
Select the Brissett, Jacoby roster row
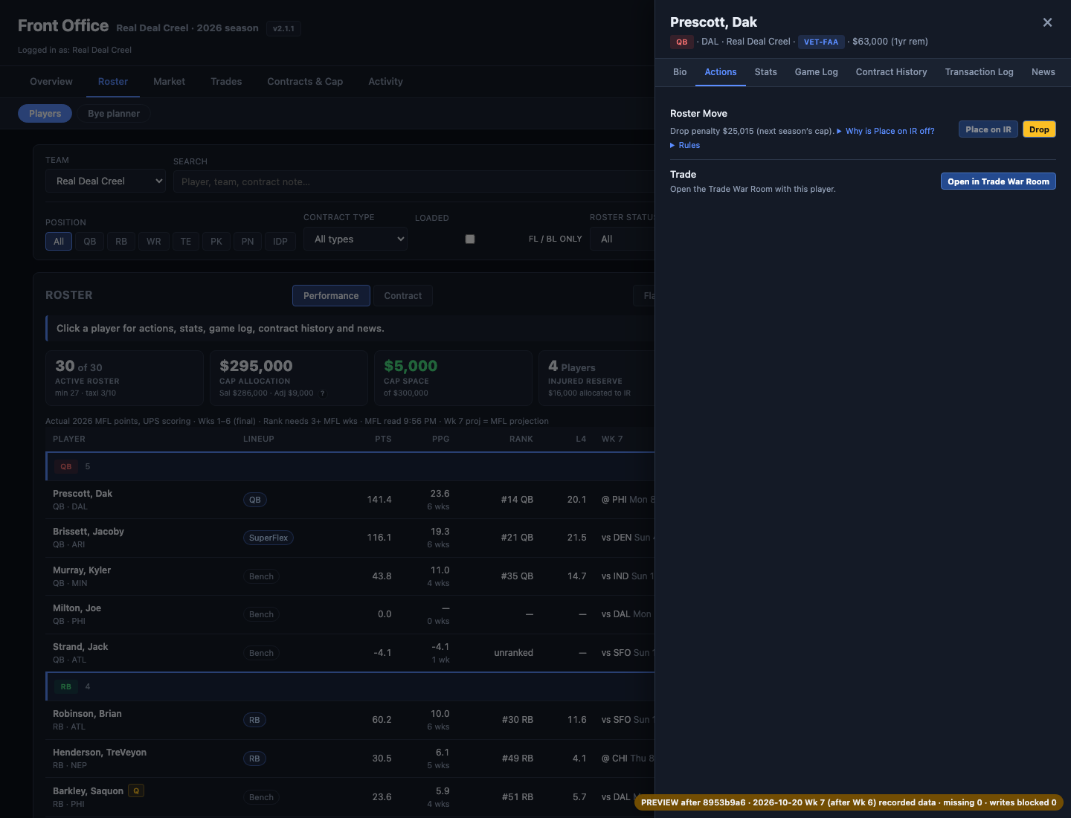(350, 538)
